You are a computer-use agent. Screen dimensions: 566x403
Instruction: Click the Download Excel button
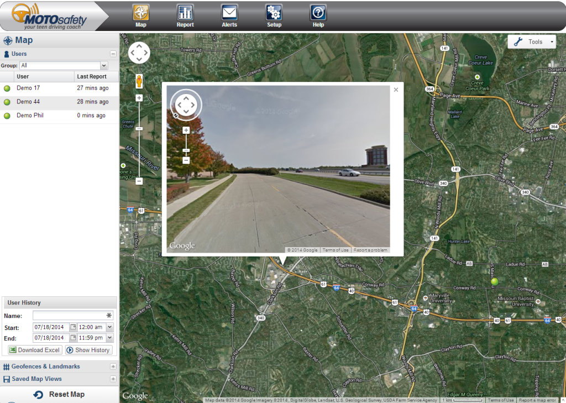point(35,350)
